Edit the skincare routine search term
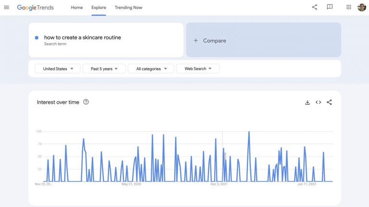369x207 pixels. [x=83, y=37]
